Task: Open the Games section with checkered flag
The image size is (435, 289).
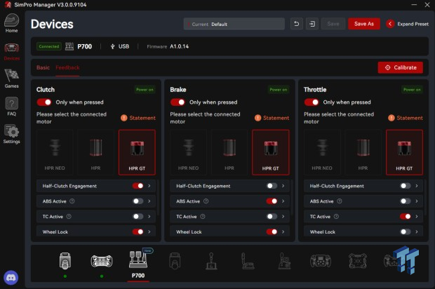Action: [x=11, y=79]
